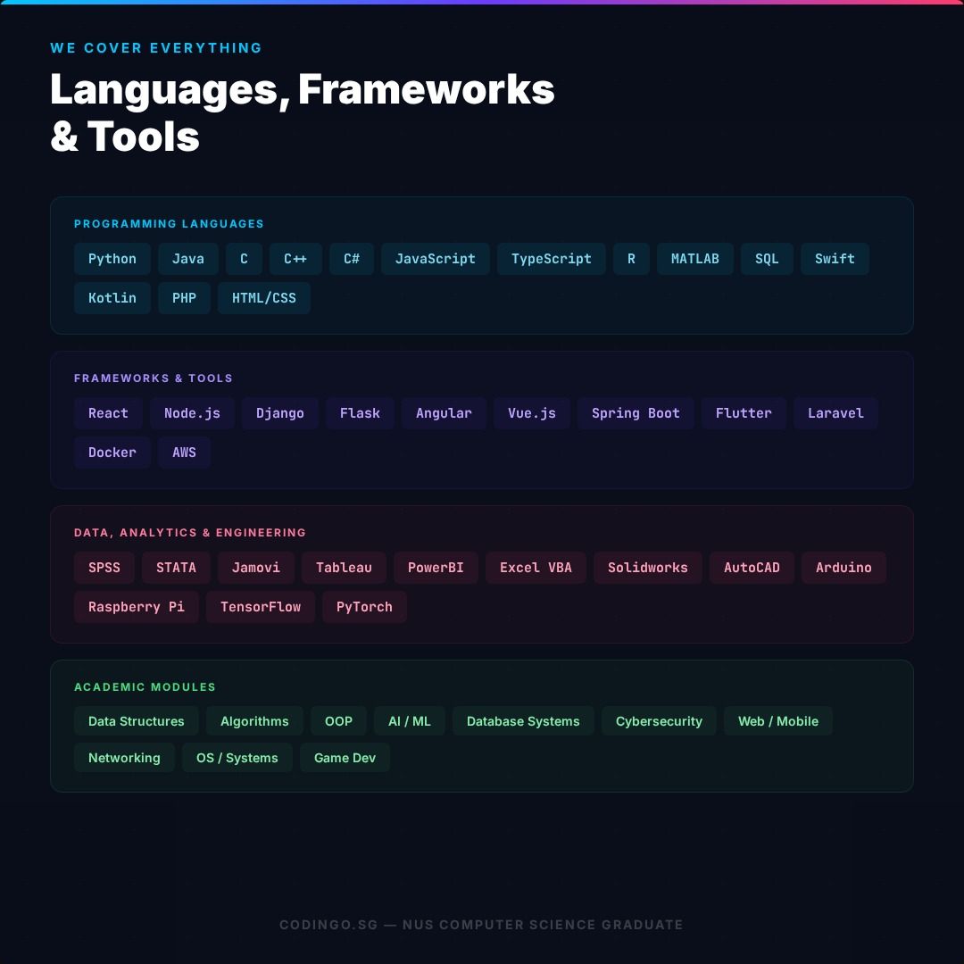Viewport: 964px width, 964px height.
Task: Click the Raspberry Pi chip
Action: [x=136, y=607]
